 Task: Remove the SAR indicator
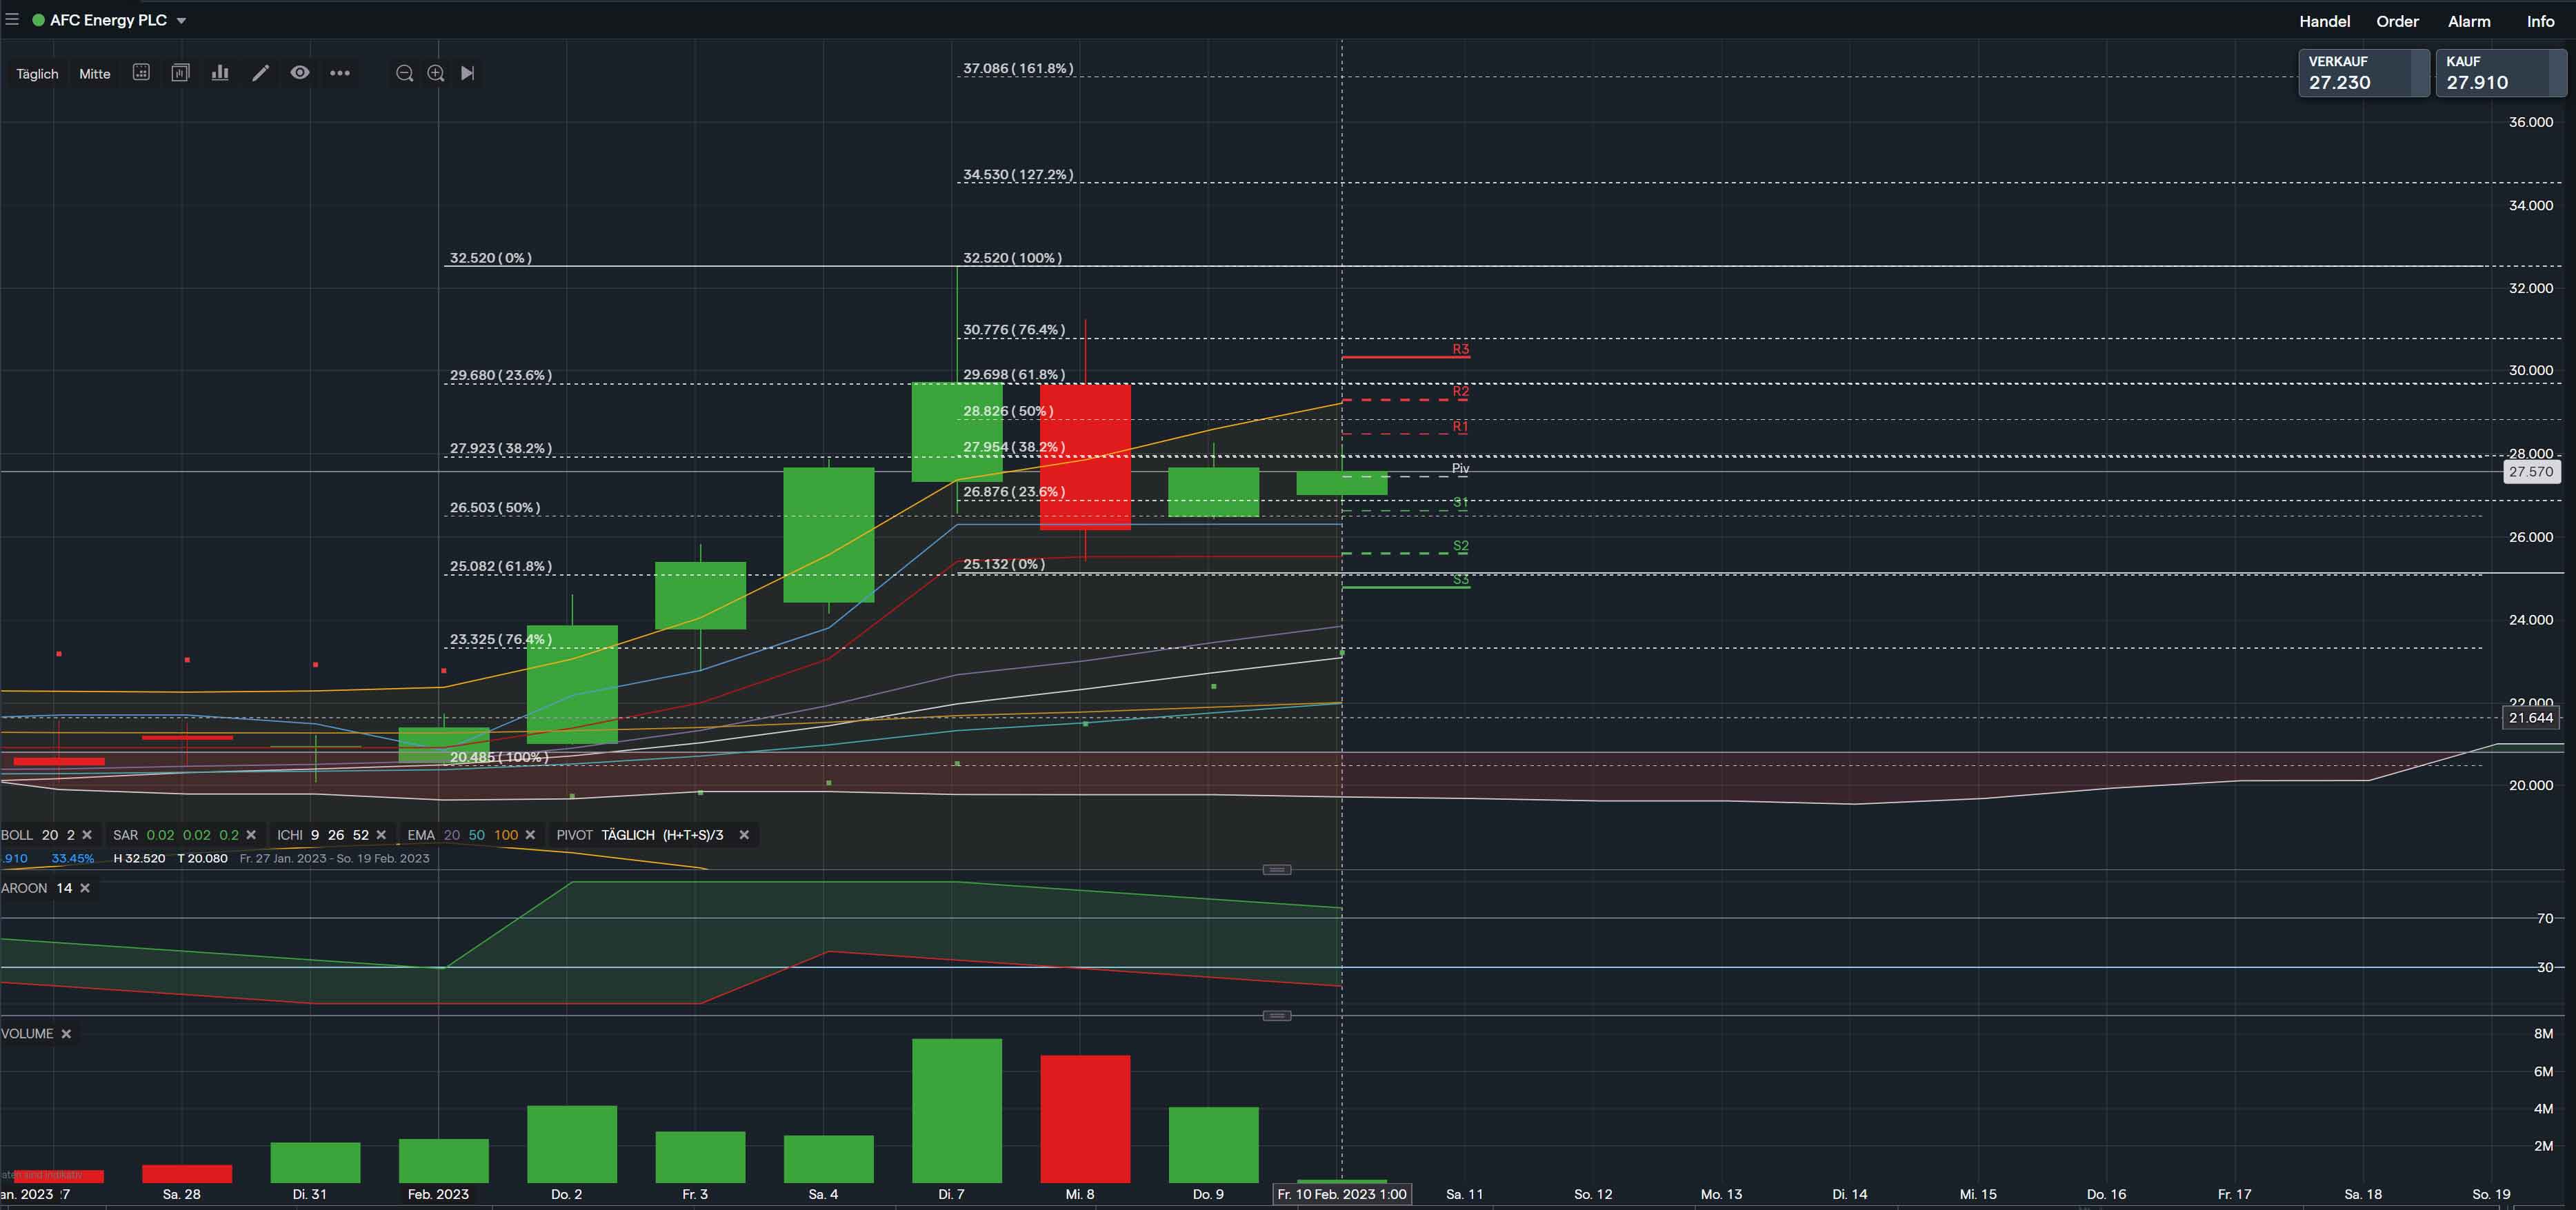tap(251, 835)
